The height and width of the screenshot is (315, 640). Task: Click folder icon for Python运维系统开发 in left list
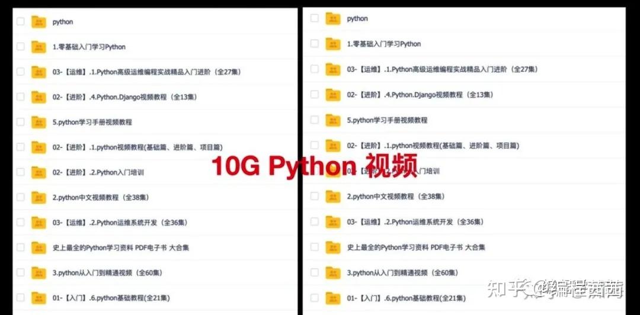pos(39,223)
